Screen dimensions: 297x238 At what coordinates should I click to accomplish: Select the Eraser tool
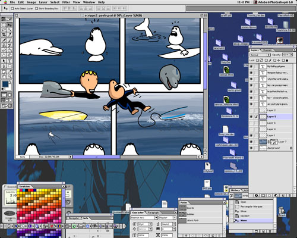click(4, 51)
